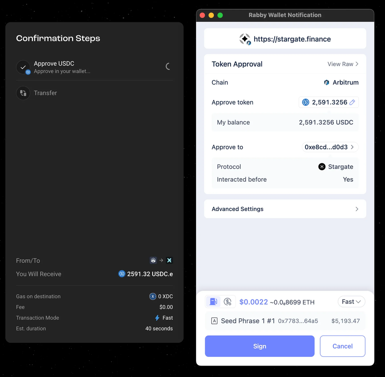385x377 pixels.
Task: Click the Approve USDC checkmark icon
Action: (23, 67)
